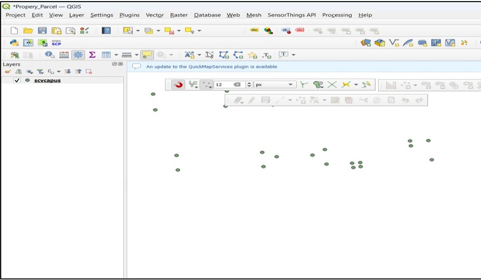This screenshot has height=280, width=481.
Task: Toggle avoid overlap on active layer icon
Action: [x=318, y=84]
